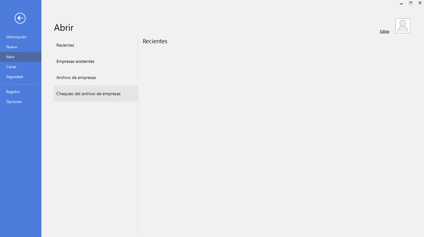The width and height of the screenshot is (424, 237).
Task: Select Abrir in the blue sidebar
Action: (x=21, y=57)
